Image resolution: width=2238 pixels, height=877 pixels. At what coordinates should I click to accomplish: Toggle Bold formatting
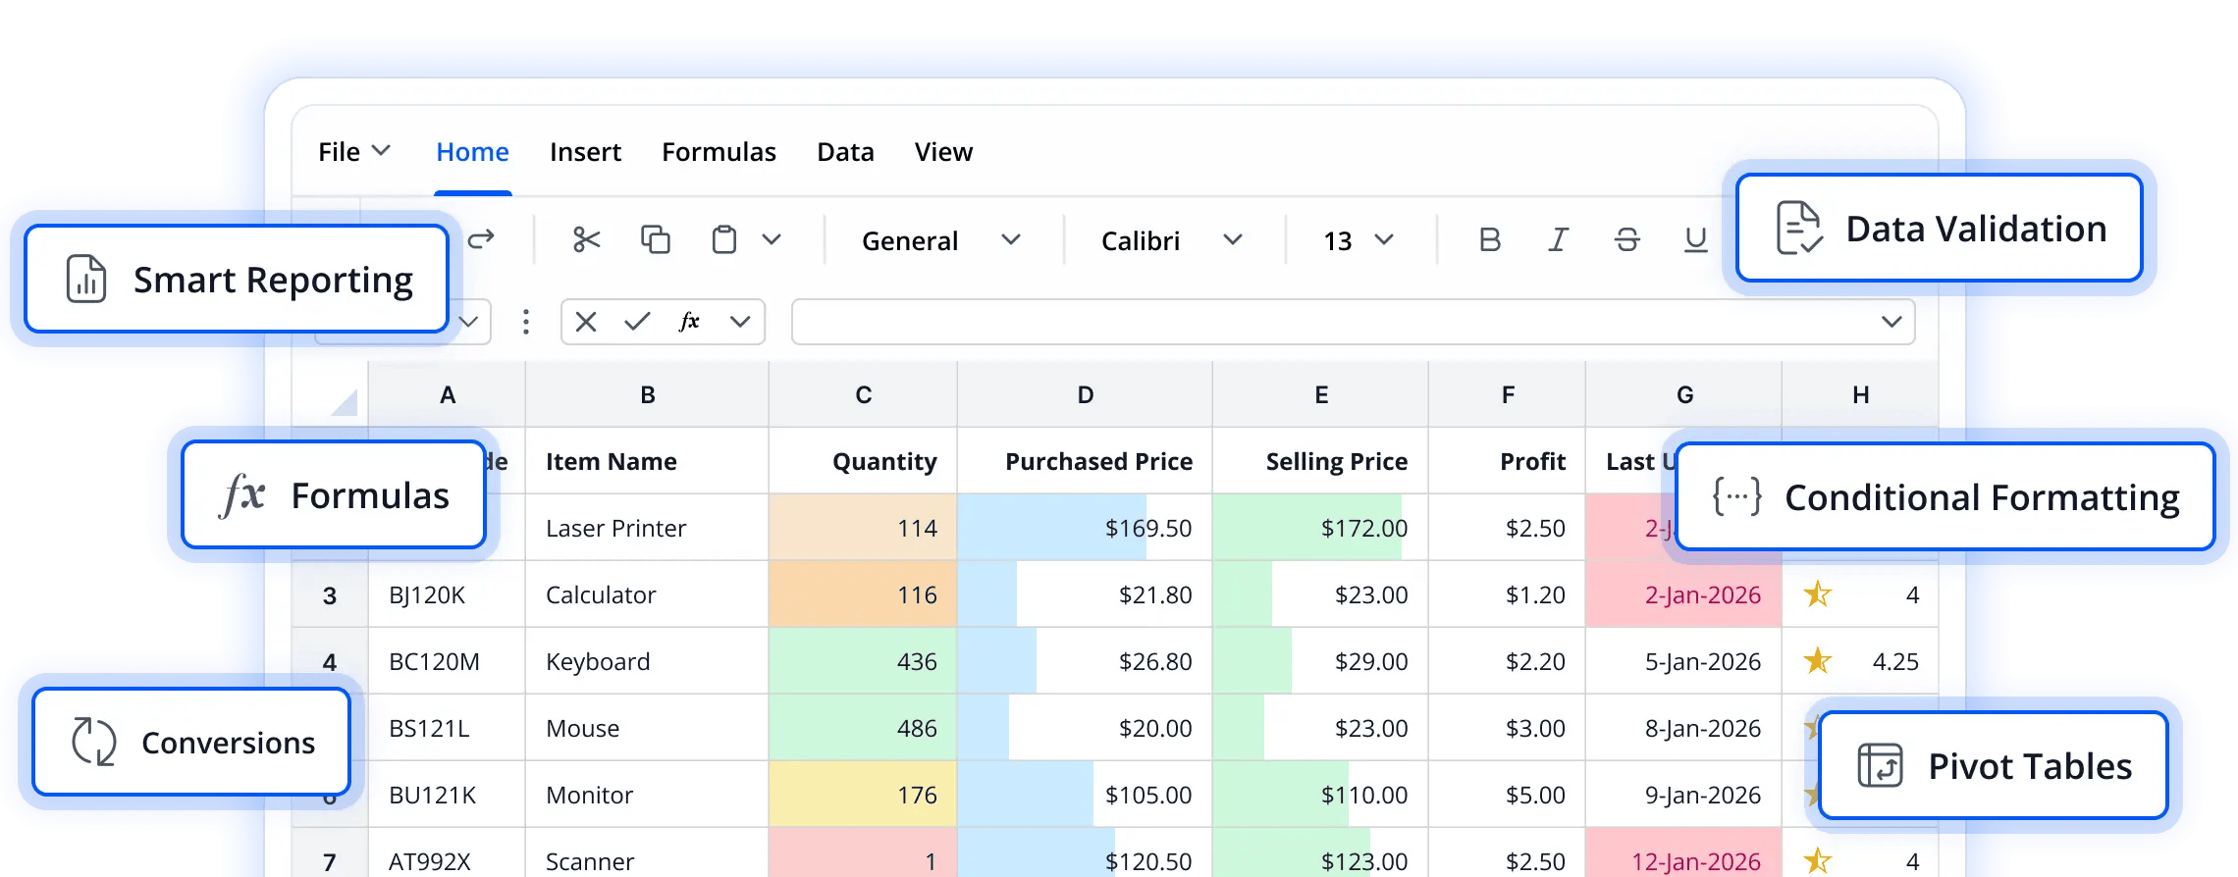point(1489,239)
